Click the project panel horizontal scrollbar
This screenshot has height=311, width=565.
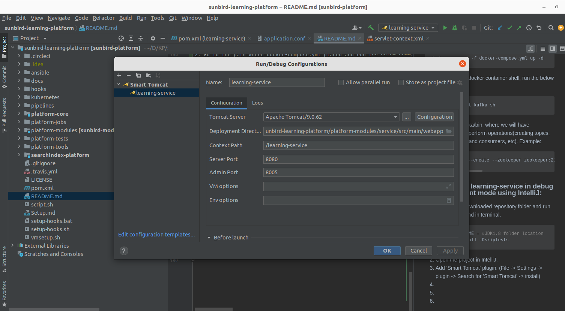(54, 309)
